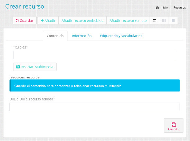Focus the URL o URI remote resource field

(95, 107)
